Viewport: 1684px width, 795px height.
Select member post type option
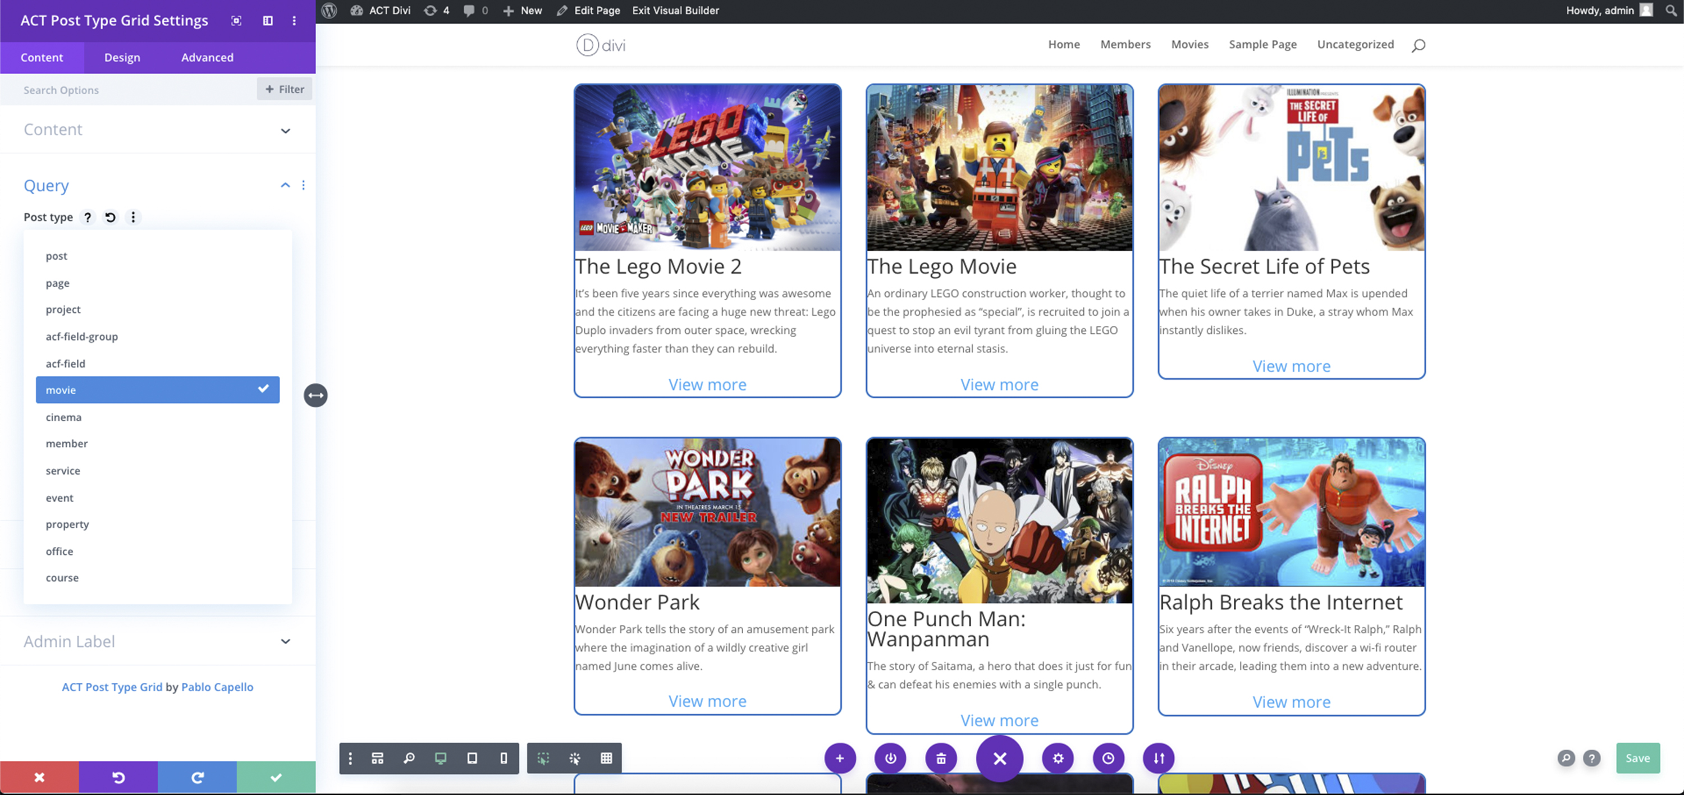(158, 443)
